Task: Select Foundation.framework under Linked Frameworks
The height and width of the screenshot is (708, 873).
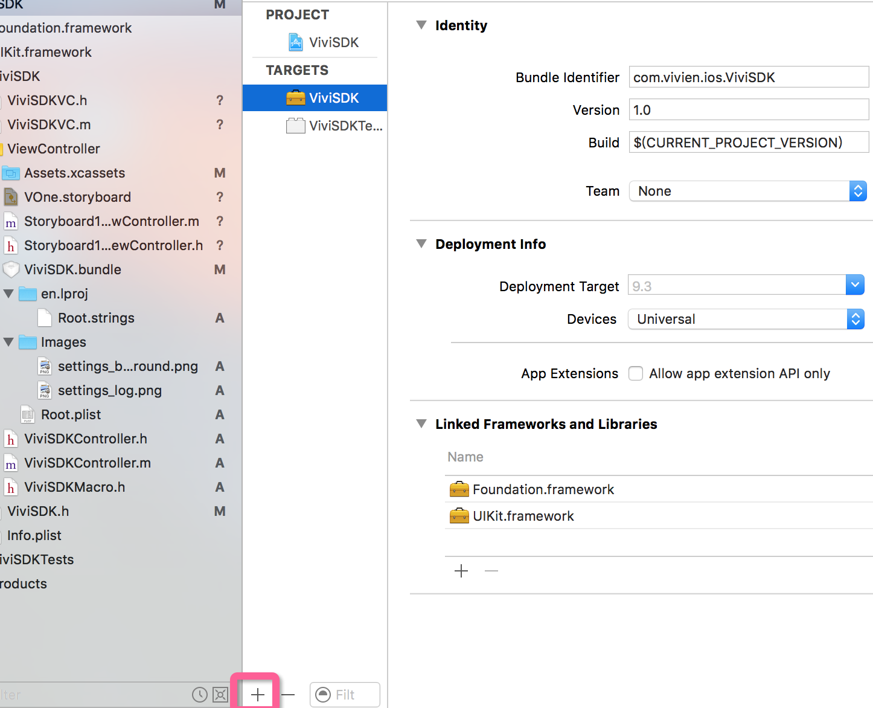Action: coord(543,489)
